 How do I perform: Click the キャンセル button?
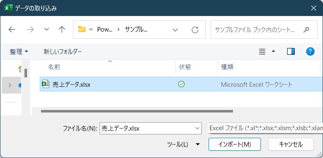pyautogui.click(x=290, y=144)
